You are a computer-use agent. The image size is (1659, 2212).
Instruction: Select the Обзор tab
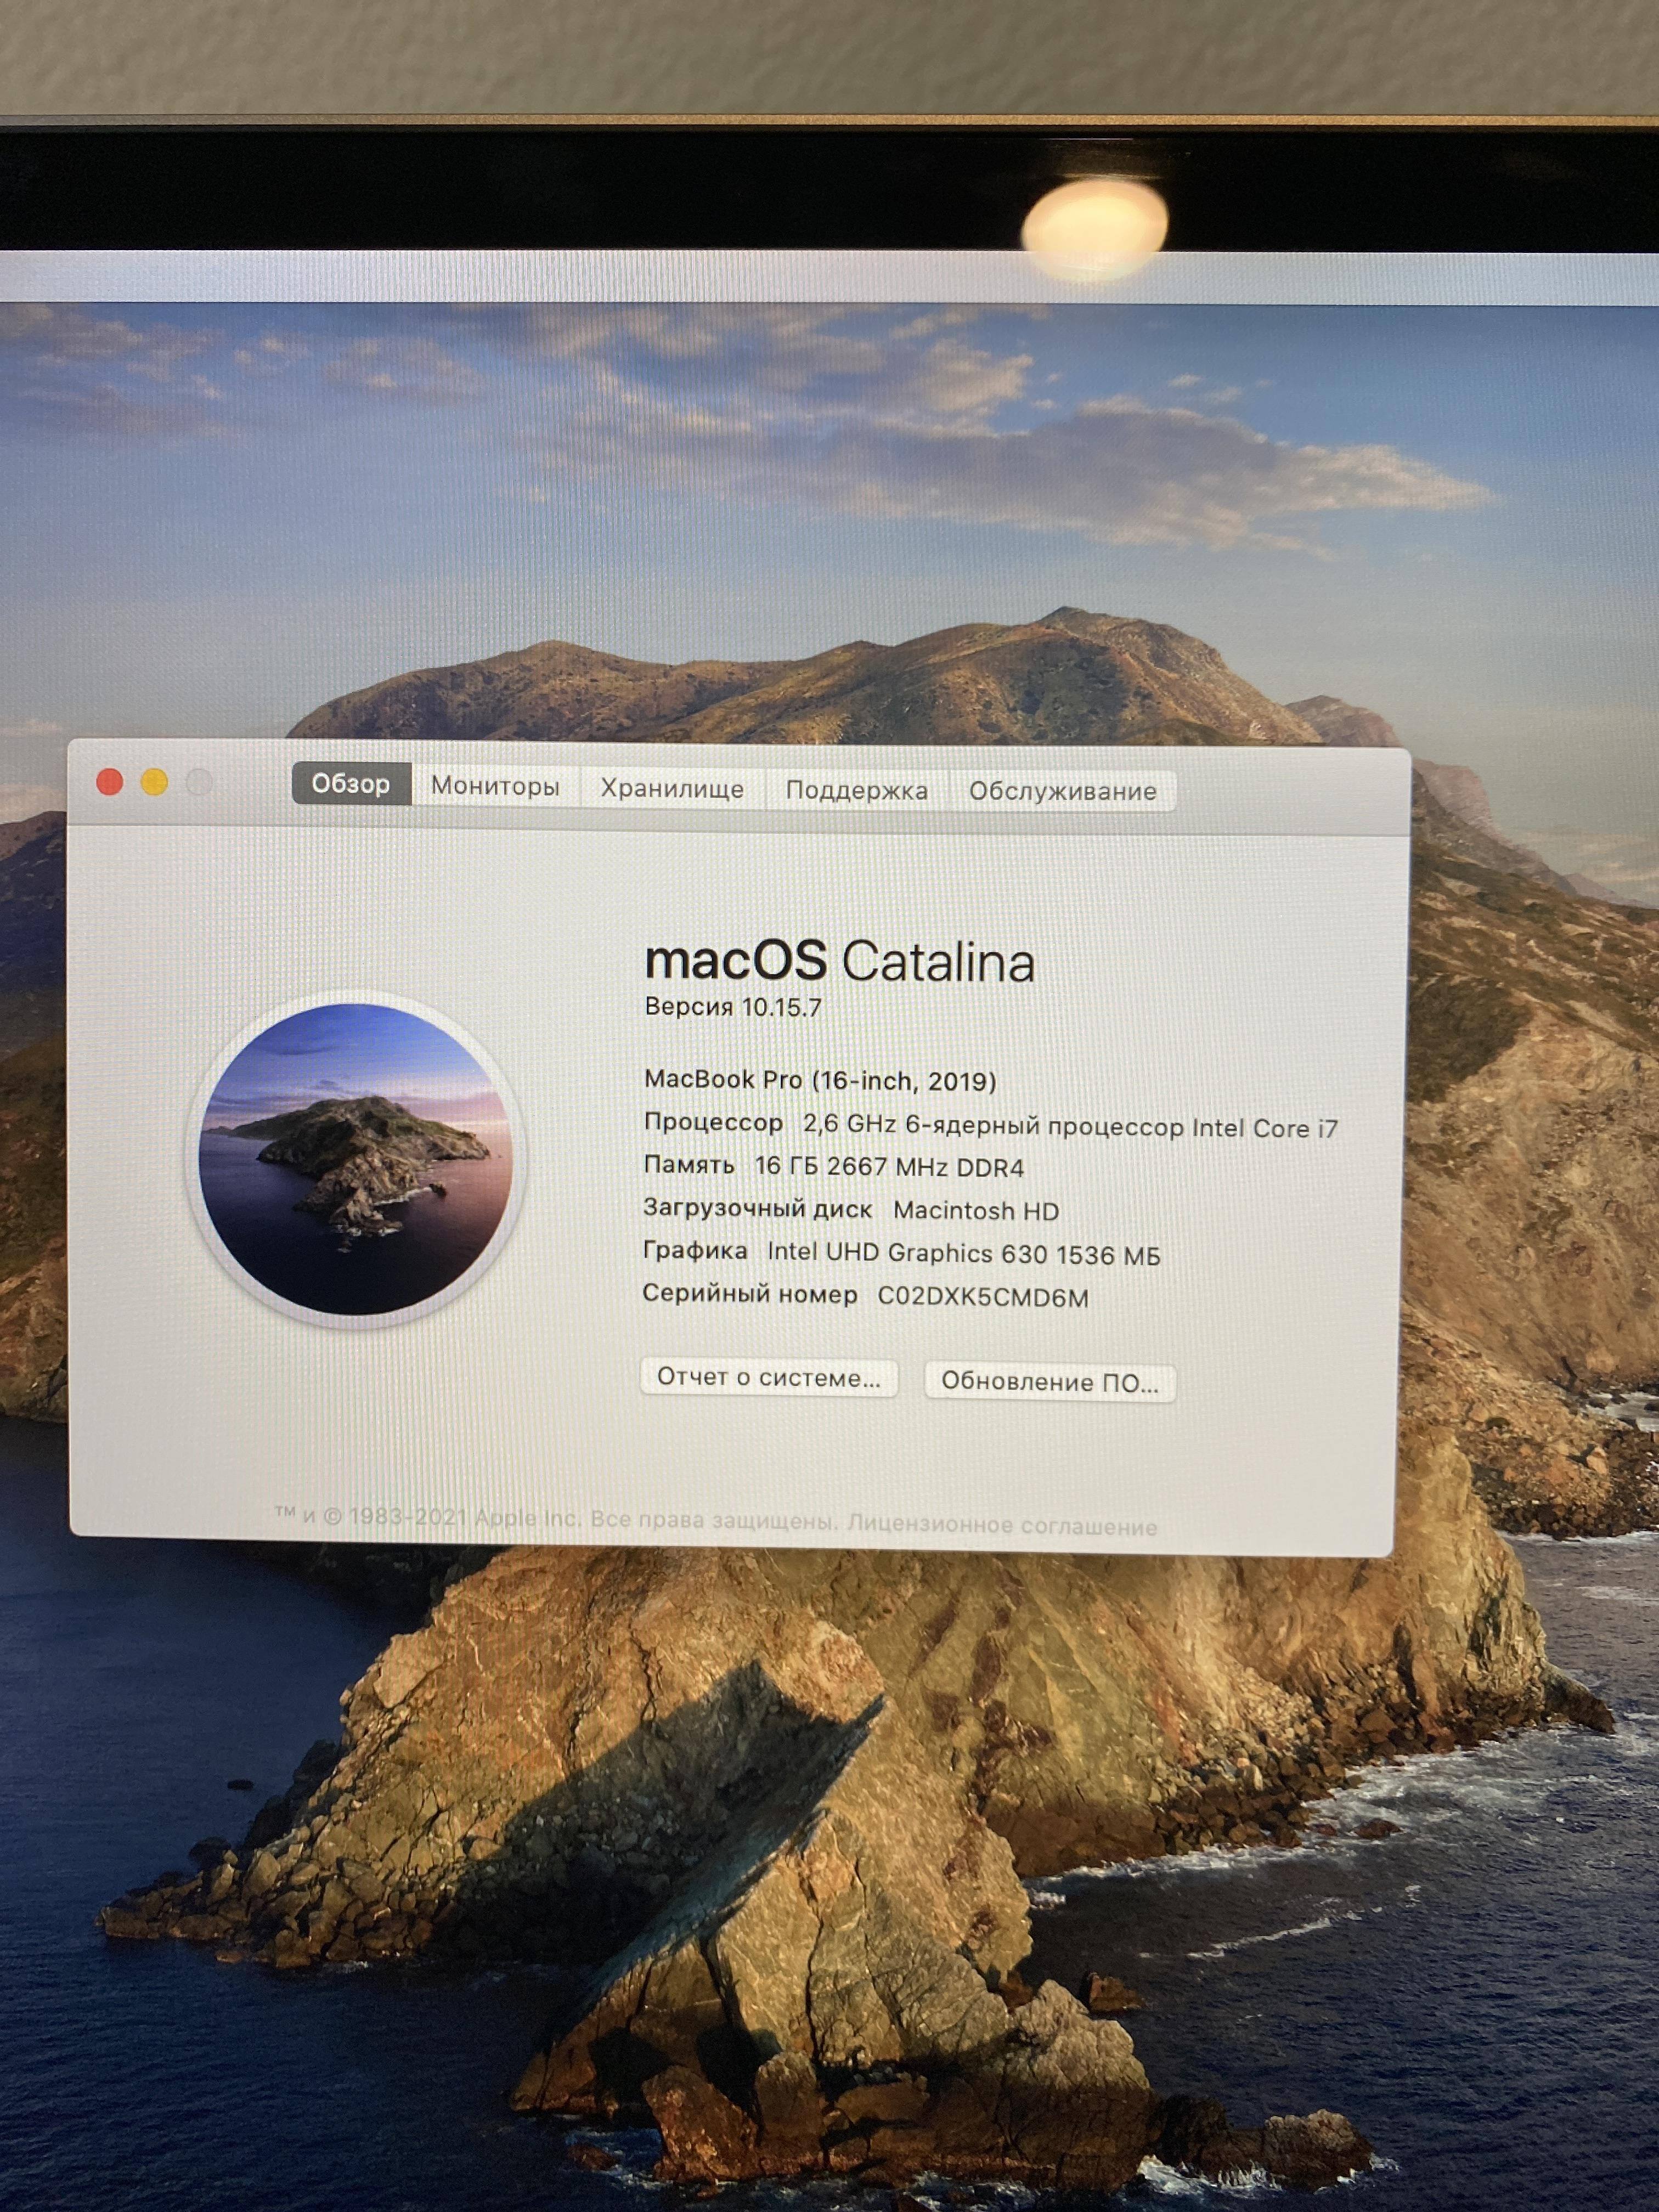click(351, 784)
